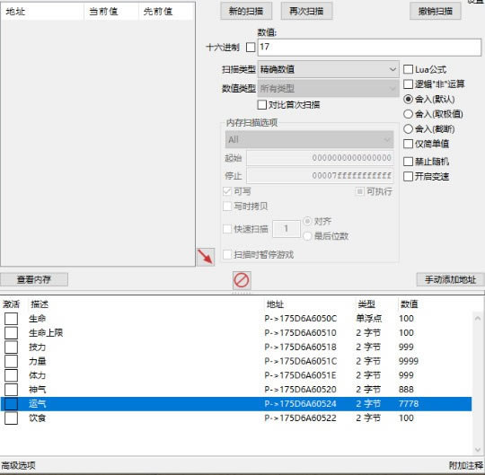Open the memory region All dropdown
485x475 pixels.
click(309, 139)
